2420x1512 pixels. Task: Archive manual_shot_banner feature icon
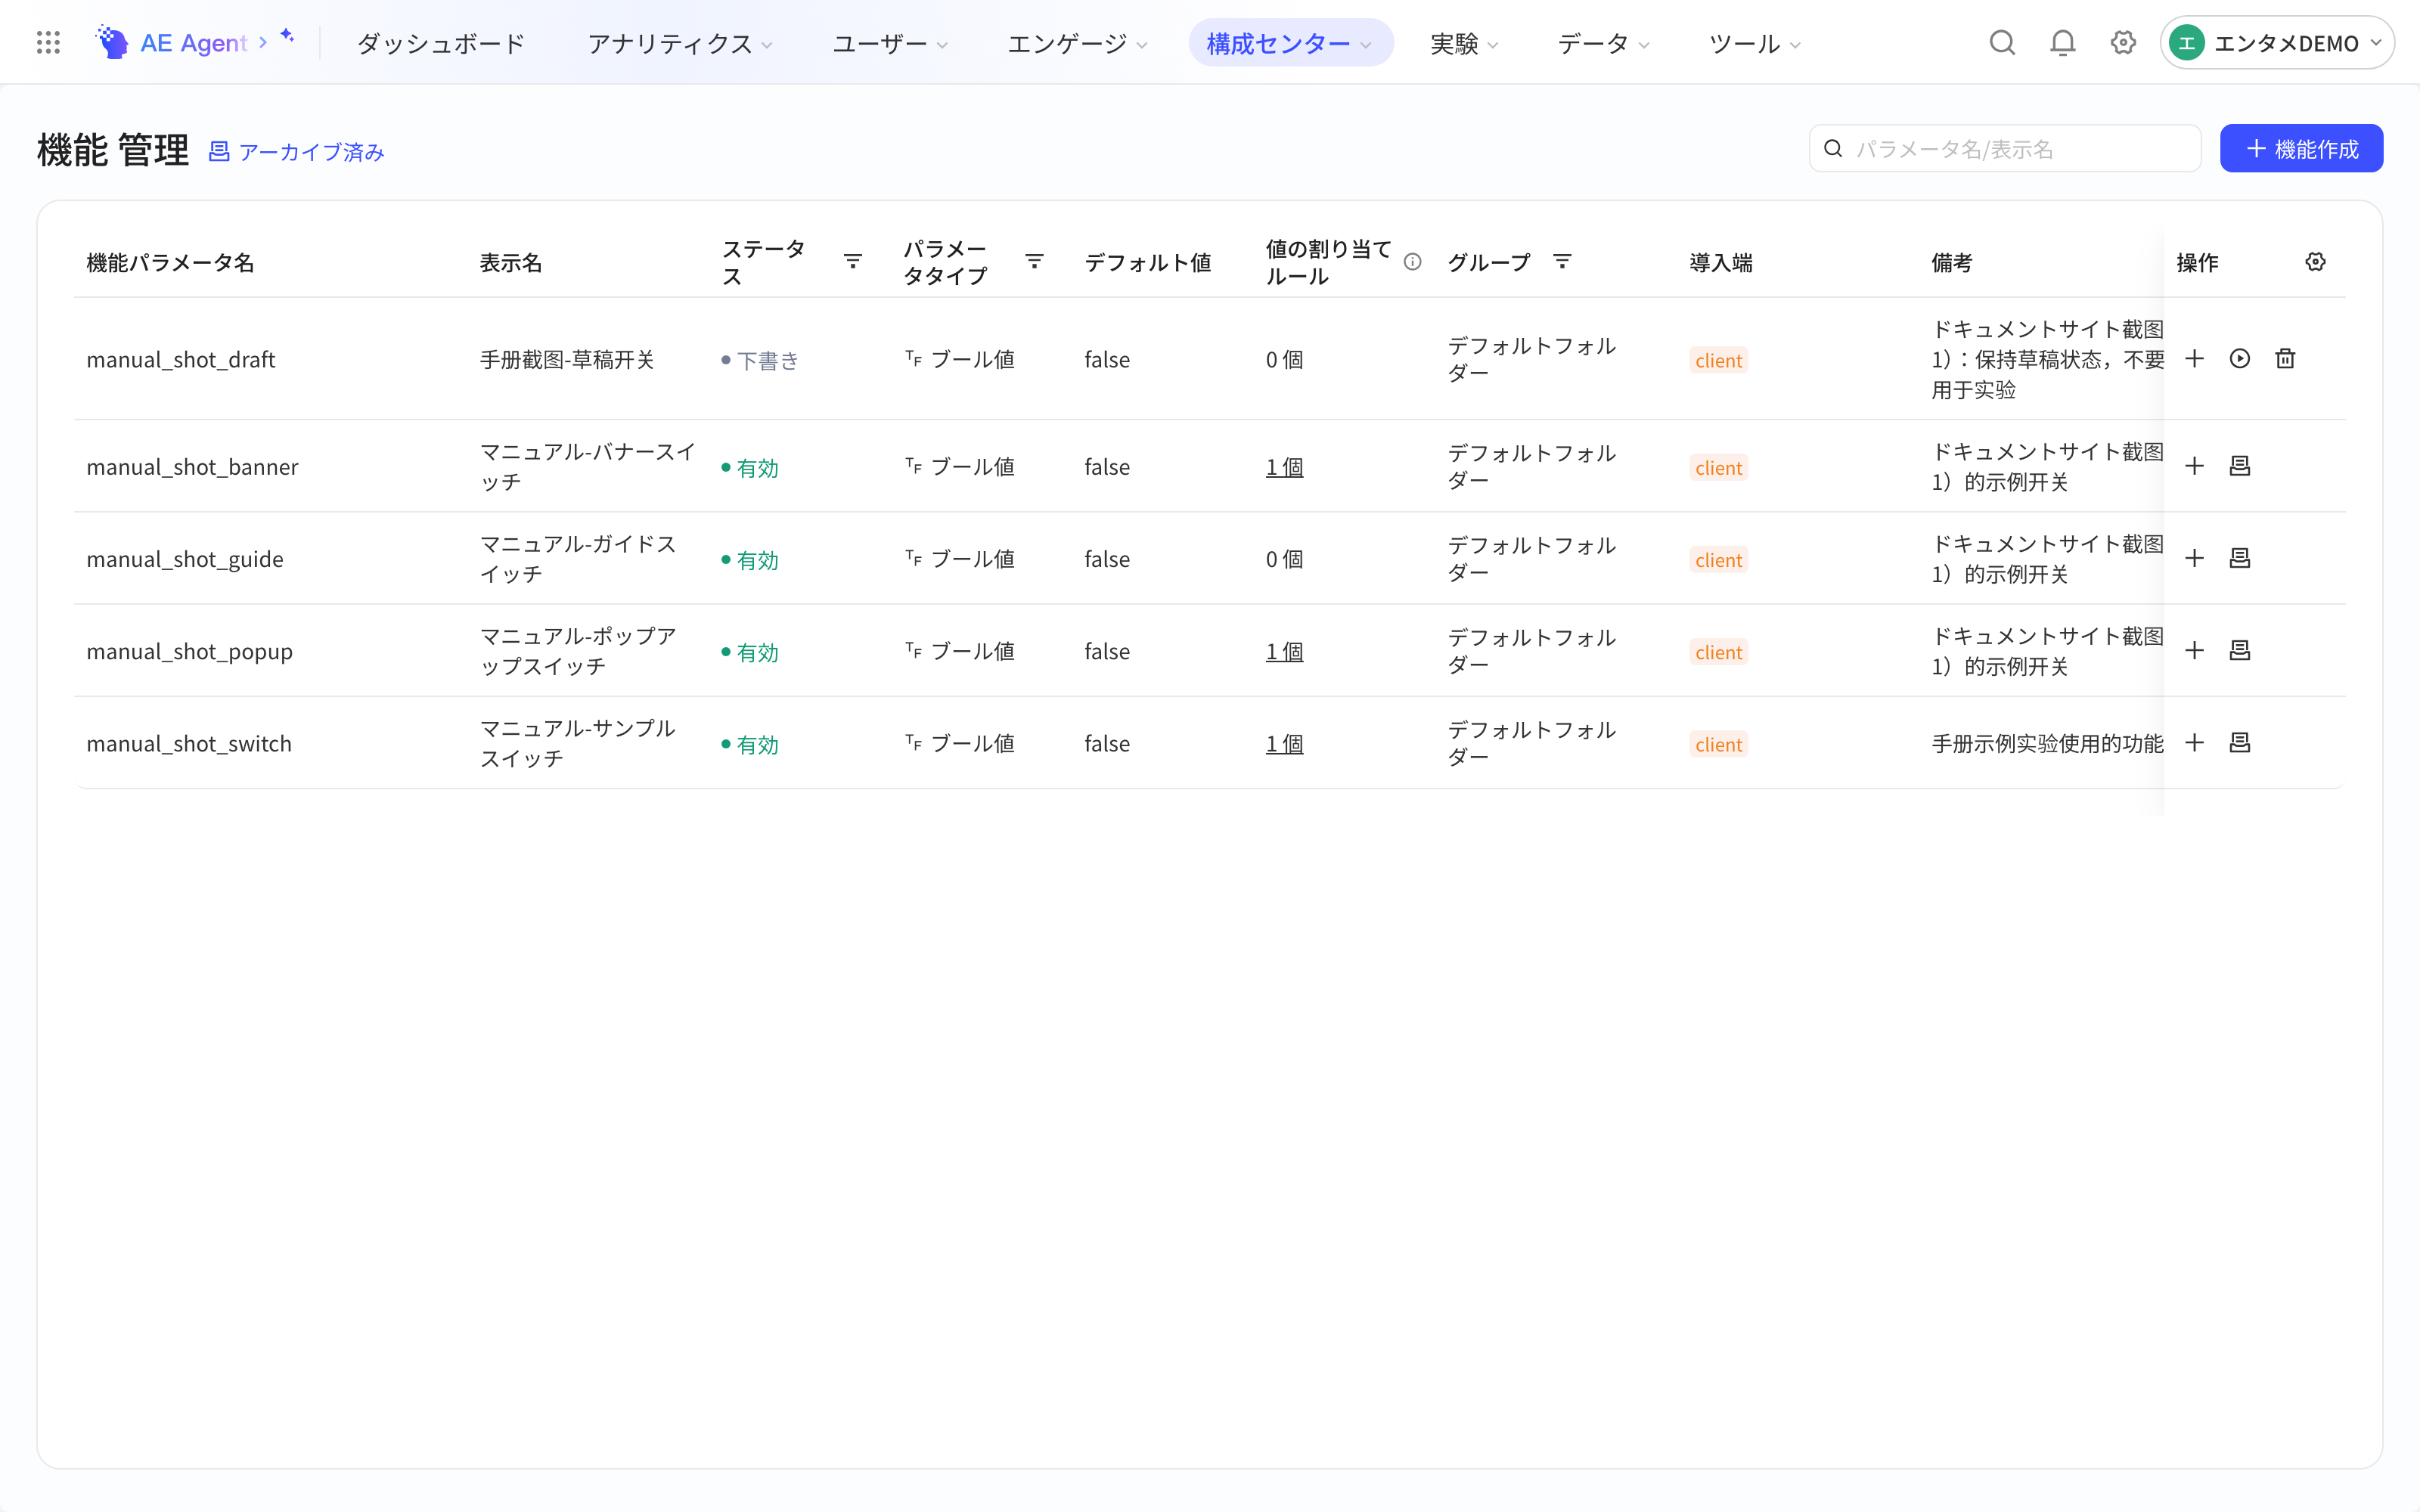pyautogui.click(x=2240, y=466)
